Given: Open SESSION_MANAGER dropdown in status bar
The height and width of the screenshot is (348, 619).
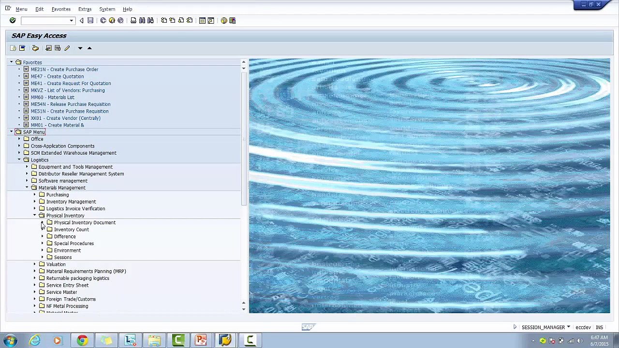Looking at the screenshot, I should coord(568,327).
